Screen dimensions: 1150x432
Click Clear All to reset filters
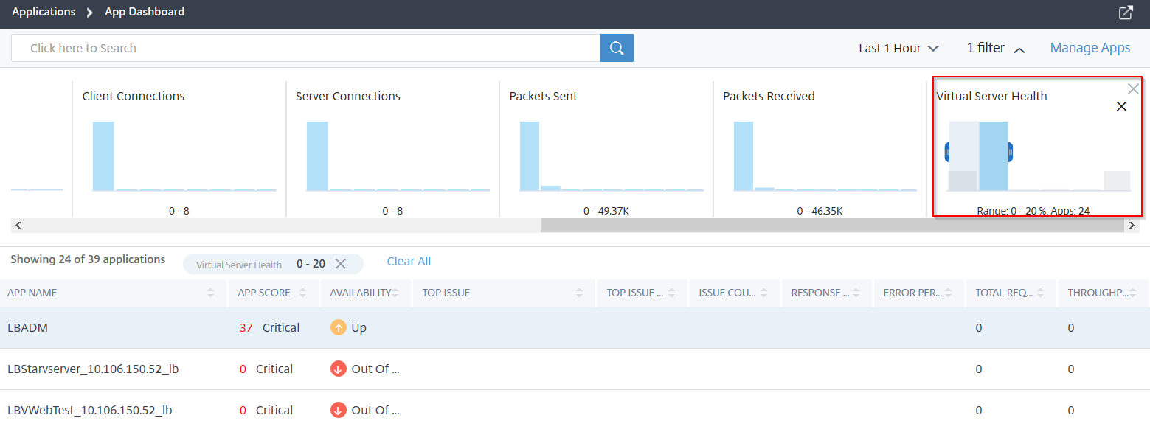(409, 262)
